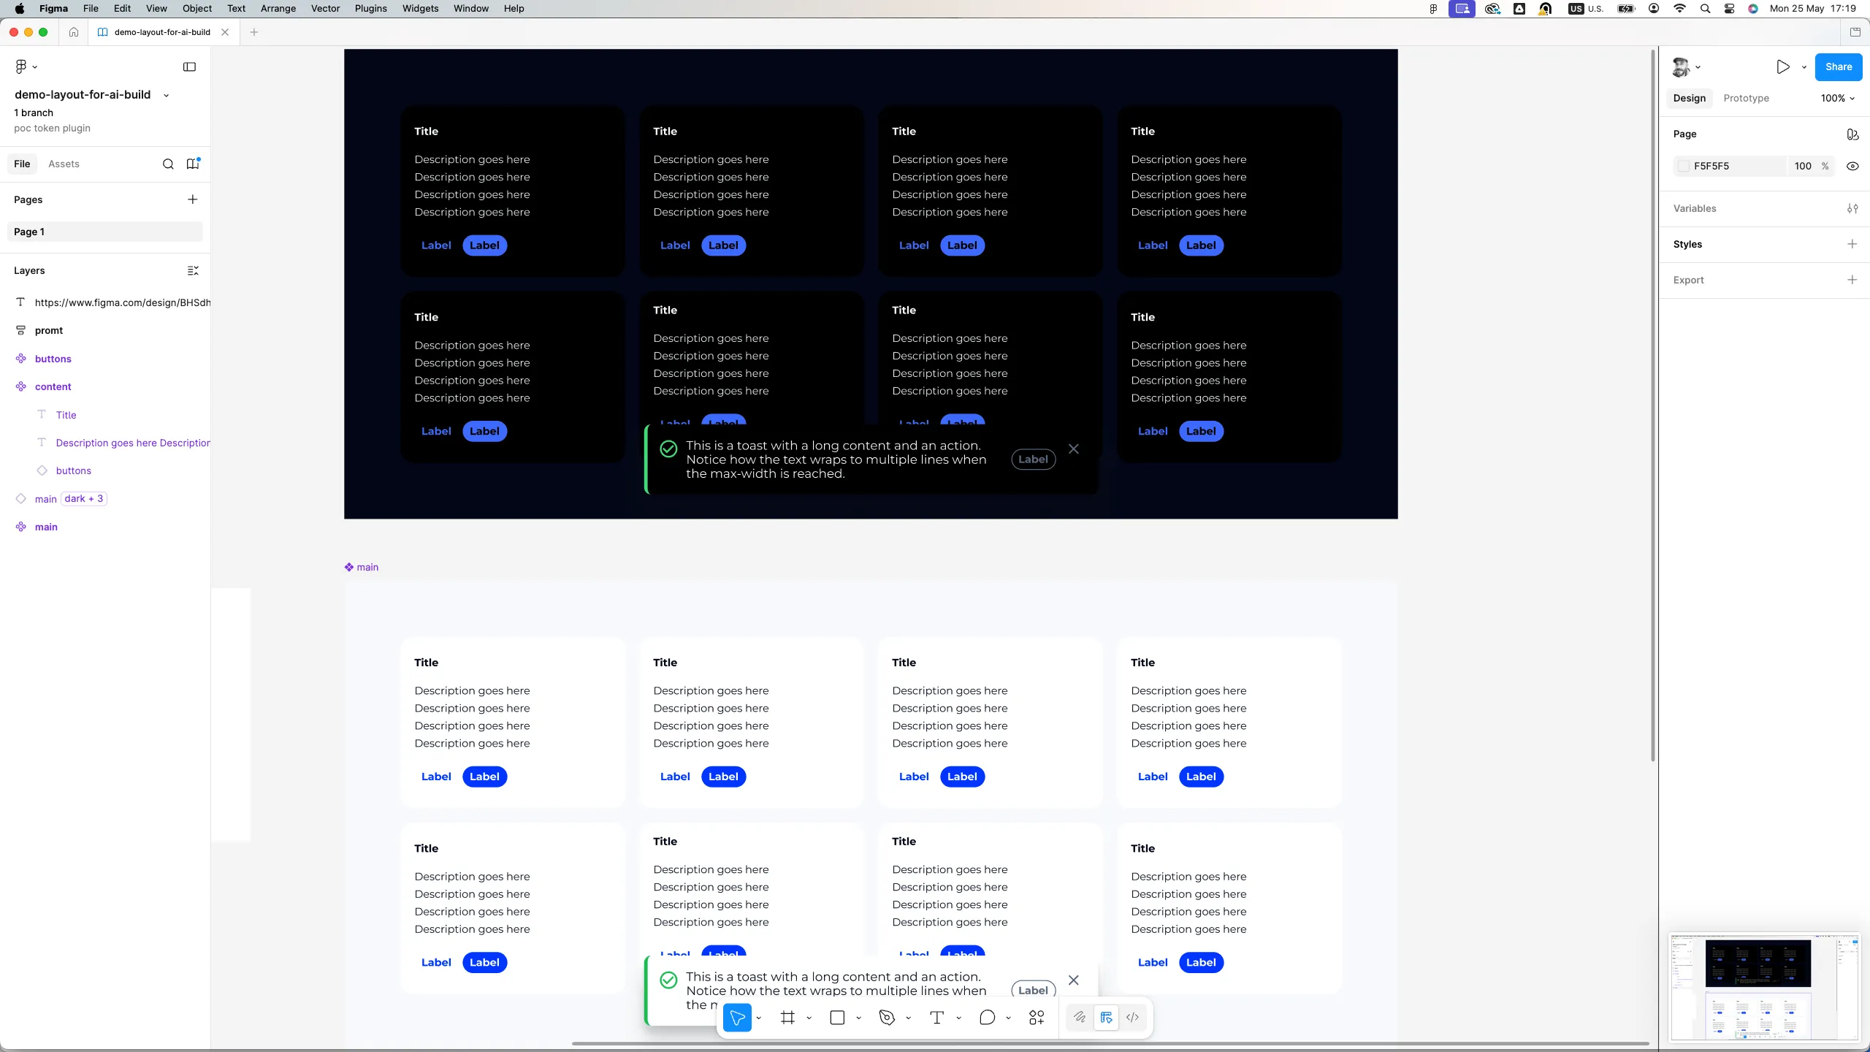Expand Frame tool options chevron

(x=809, y=1018)
